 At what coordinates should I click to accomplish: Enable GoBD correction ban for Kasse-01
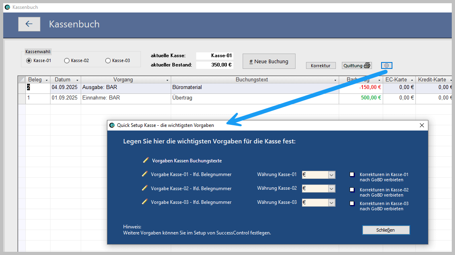pyautogui.click(x=352, y=174)
